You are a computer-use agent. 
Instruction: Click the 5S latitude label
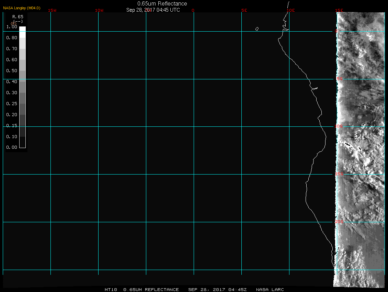point(340,79)
